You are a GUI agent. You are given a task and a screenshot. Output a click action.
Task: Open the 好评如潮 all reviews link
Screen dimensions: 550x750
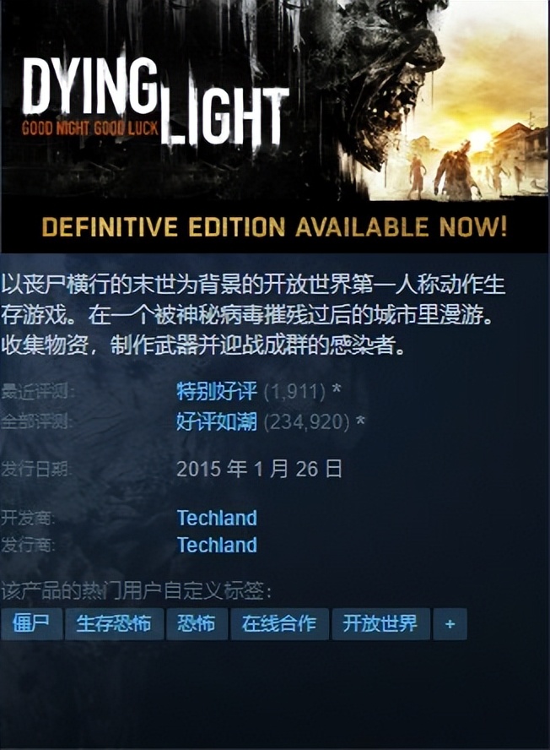(217, 421)
